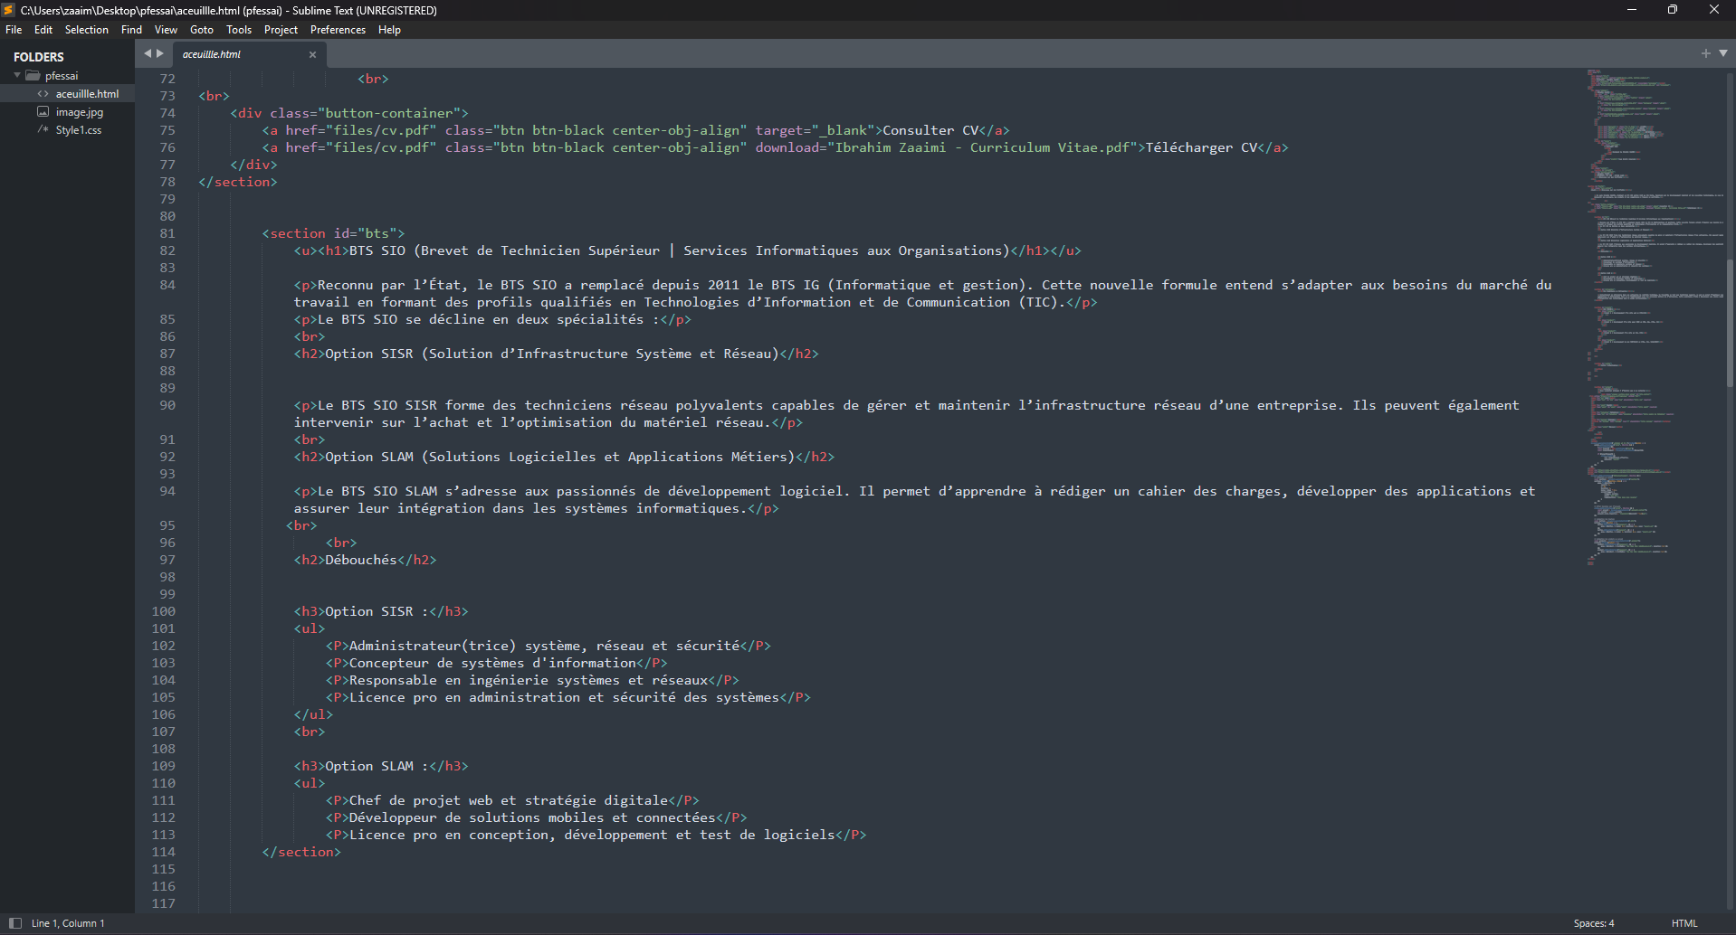The width and height of the screenshot is (1736, 935).
Task: Open image.jpg from the sidebar
Action: pyautogui.click(x=79, y=112)
